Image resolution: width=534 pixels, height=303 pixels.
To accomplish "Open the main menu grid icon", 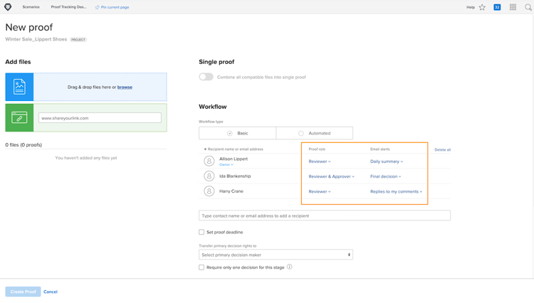I will coord(513,7).
